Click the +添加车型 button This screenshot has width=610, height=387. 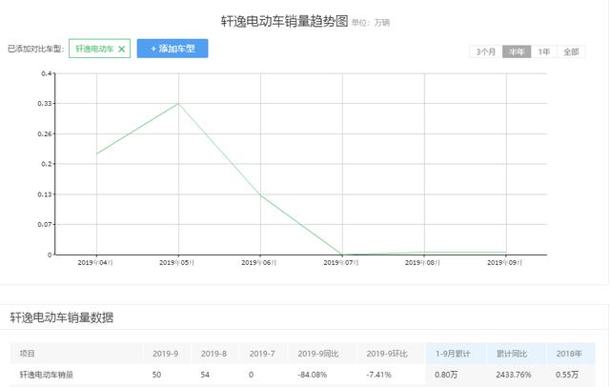pos(173,49)
